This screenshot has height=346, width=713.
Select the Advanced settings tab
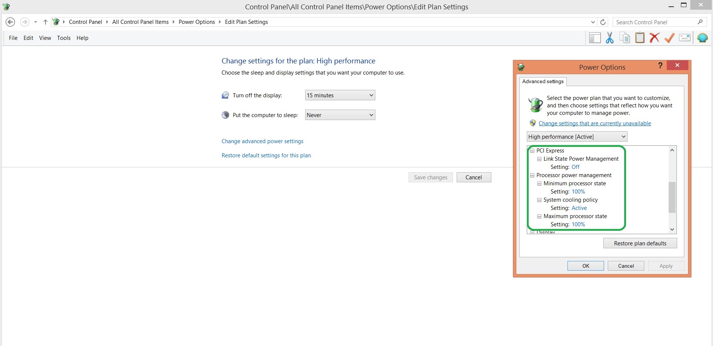tap(543, 82)
